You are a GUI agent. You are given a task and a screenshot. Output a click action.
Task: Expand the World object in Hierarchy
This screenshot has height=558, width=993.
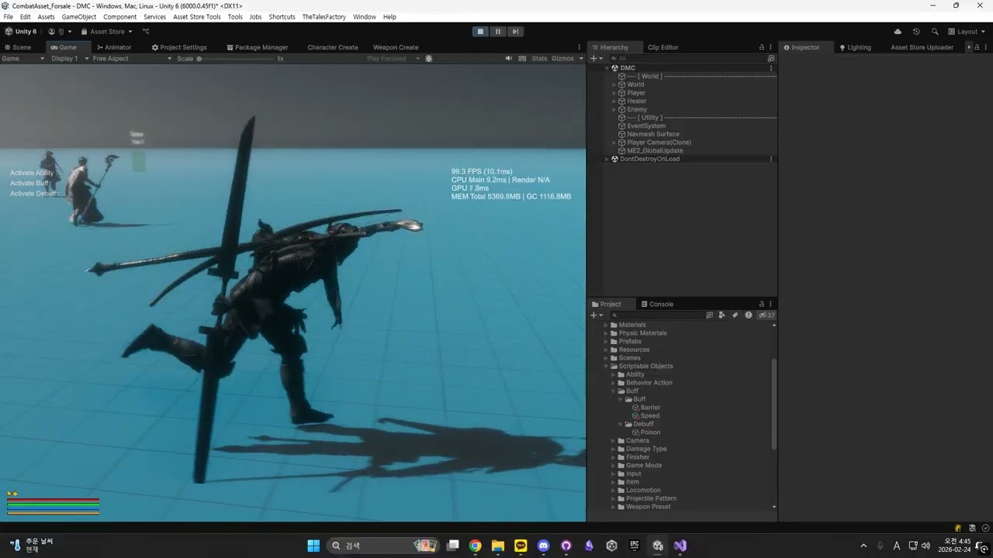(x=614, y=84)
